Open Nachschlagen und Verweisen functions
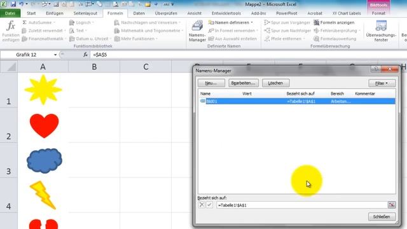The width and height of the screenshot is (407, 229). click(x=147, y=23)
